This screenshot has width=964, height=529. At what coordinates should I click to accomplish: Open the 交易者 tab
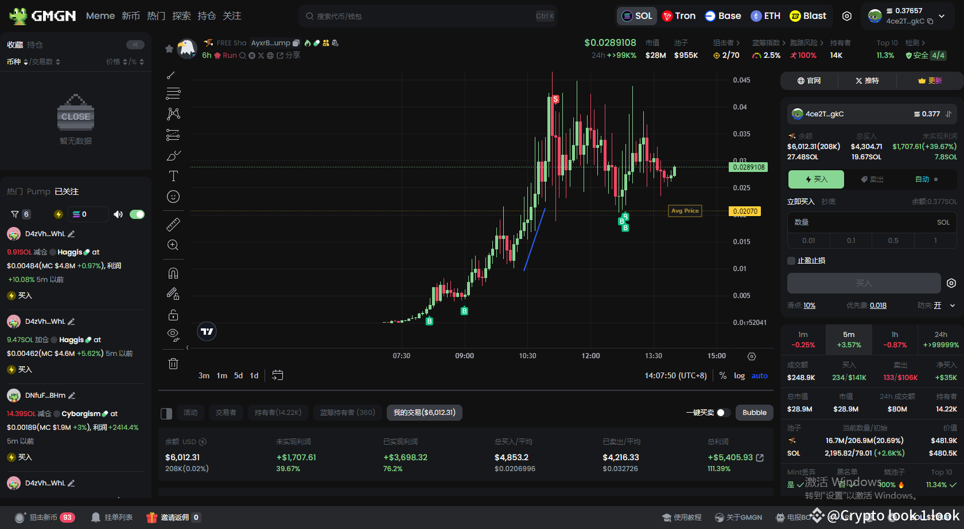point(226,413)
